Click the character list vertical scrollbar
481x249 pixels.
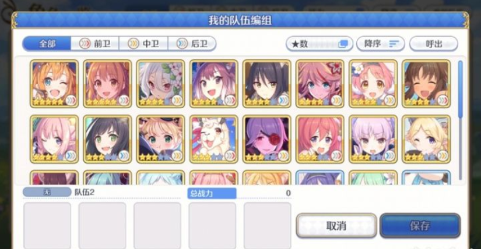tap(460, 120)
